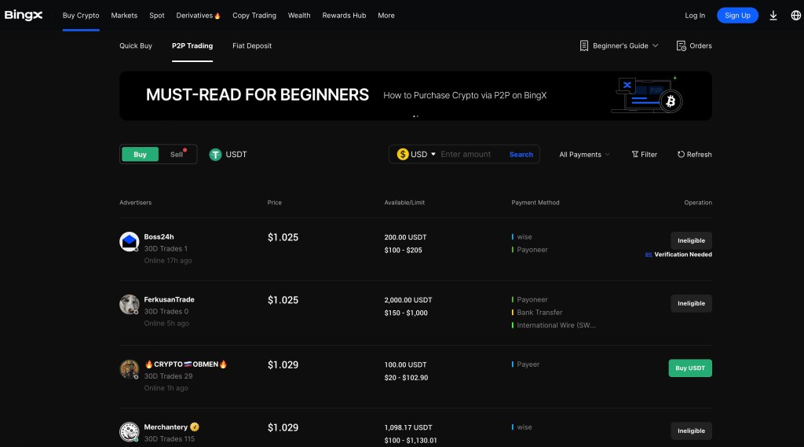Click the banner carousel dots
804x447 pixels.
(416, 116)
